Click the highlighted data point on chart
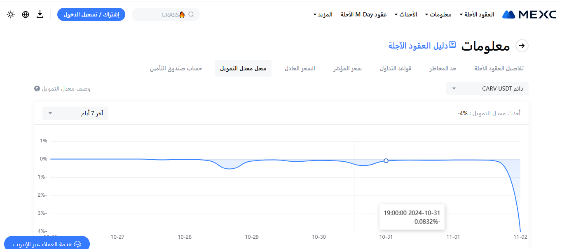This screenshot has height=249, width=562. coord(386,161)
